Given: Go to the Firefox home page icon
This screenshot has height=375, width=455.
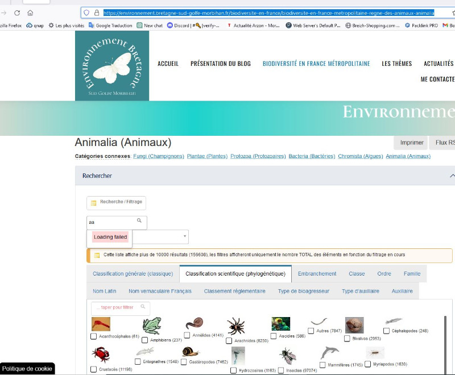Looking at the screenshot, I should [x=30, y=13].
